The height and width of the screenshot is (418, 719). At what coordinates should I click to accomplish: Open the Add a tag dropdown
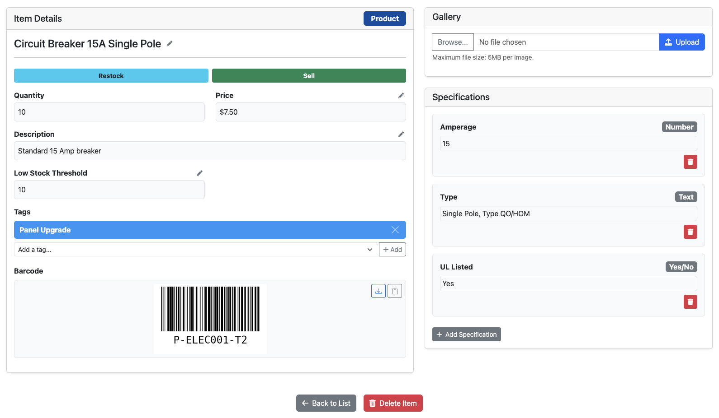(x=196, y=250)
